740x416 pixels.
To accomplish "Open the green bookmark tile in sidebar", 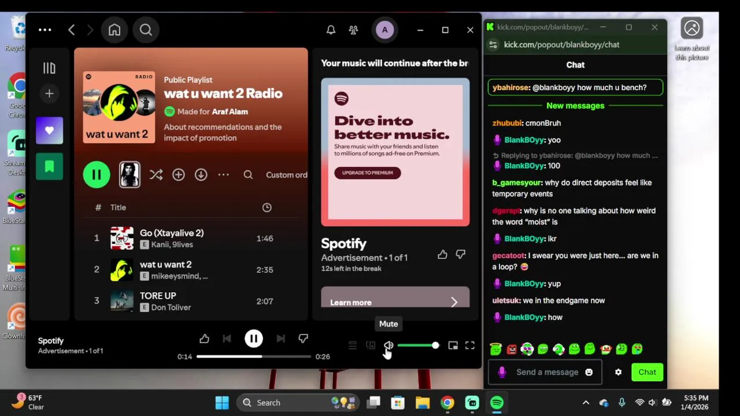I will coord(49,166).
